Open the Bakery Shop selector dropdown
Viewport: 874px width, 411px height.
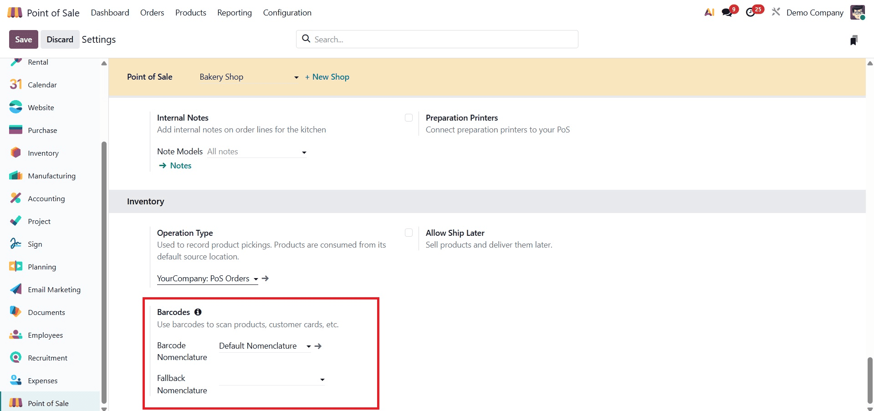pyautogui.click(x=296, y=77)
